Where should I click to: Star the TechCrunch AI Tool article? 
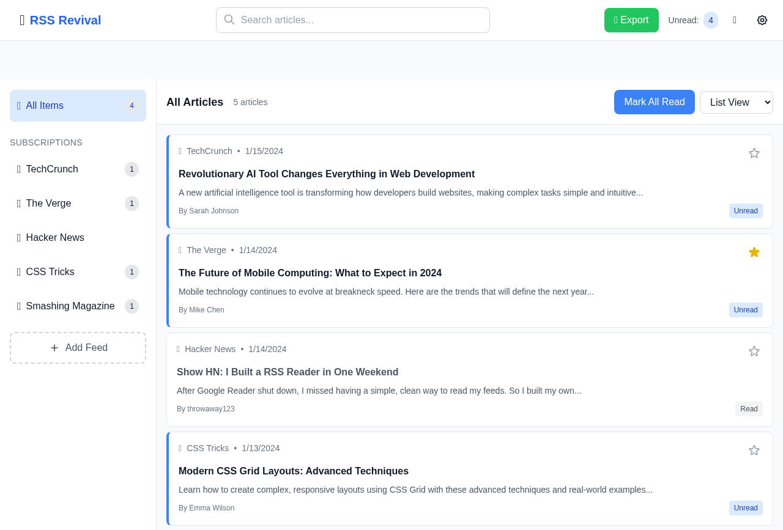click(753, 153)
